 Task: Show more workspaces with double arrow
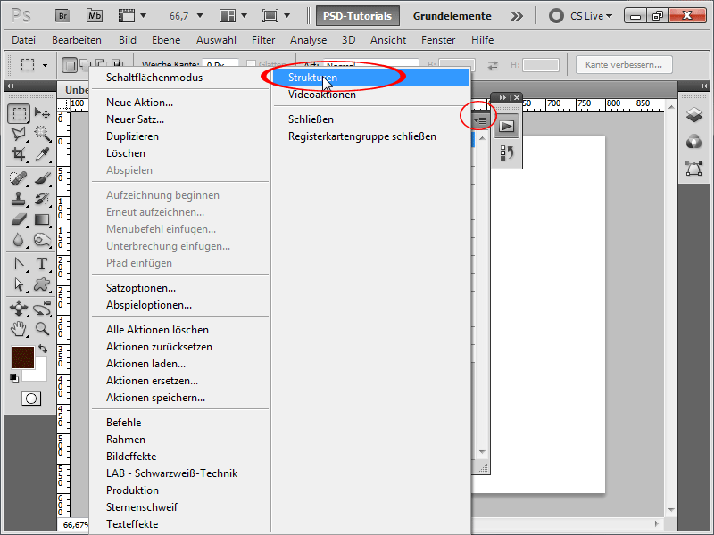coord(517,16)
